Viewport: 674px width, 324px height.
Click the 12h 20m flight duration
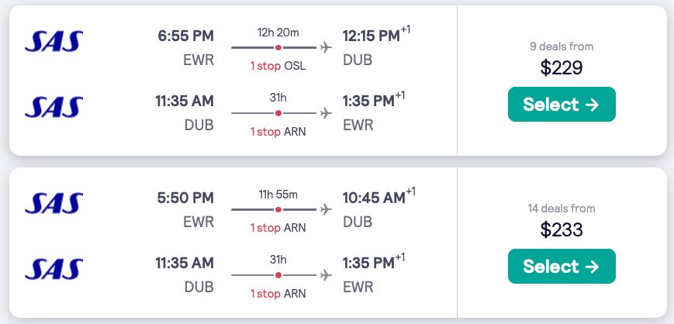pos(278,32)
